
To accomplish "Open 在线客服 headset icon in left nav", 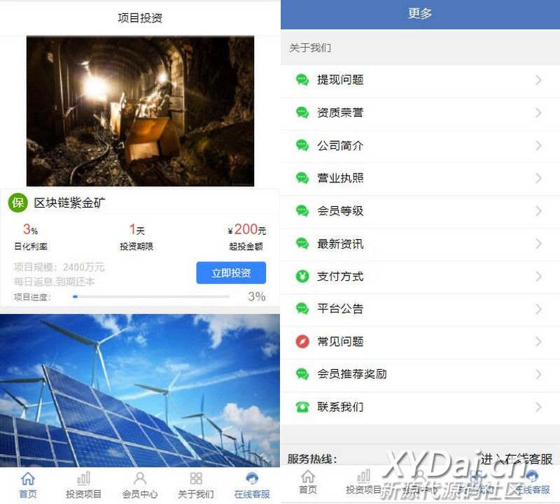I will [x=252, y=479].
